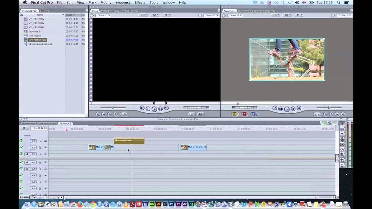Mute audio track A1

pyautogui.click(x=21, y=163)
